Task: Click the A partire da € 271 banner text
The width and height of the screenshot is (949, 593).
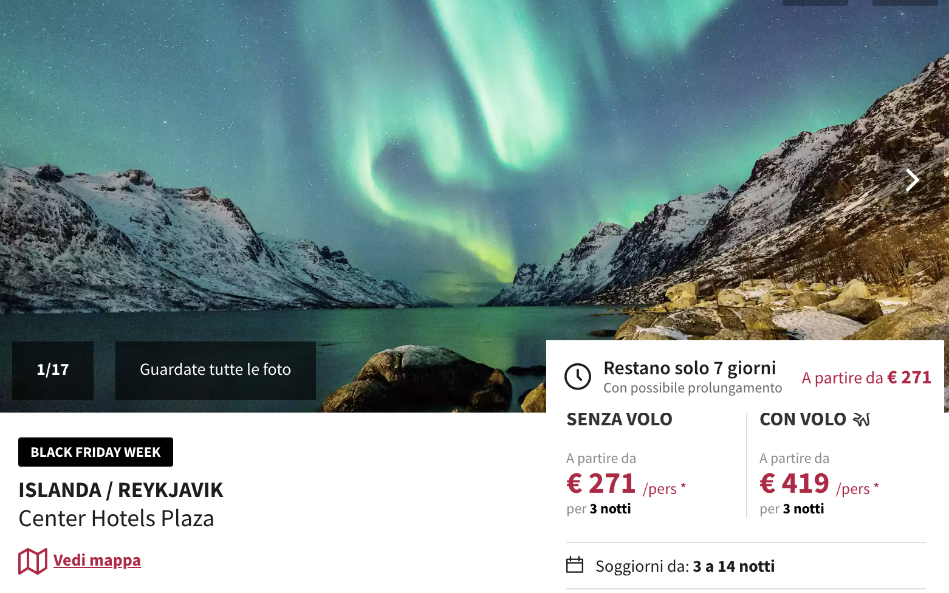Action: tap(866, 378)
